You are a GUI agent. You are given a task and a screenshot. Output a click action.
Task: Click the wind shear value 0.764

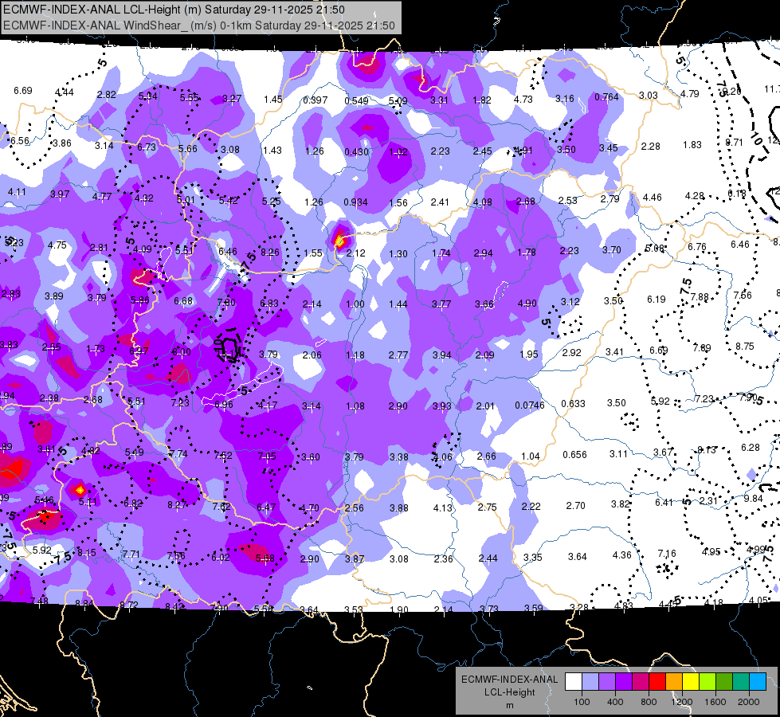[606, 96]
